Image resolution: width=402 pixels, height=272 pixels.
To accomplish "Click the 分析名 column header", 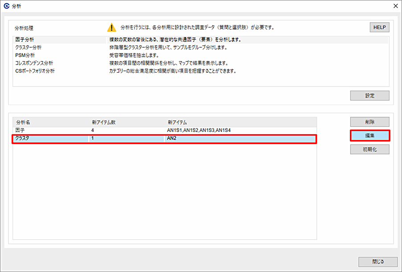I will (x=51, y=122).
